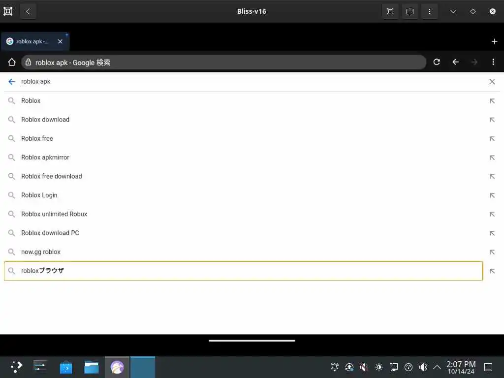
Task: Go back from search suggestions with blue arrow
Action: [x=12, y=82]
